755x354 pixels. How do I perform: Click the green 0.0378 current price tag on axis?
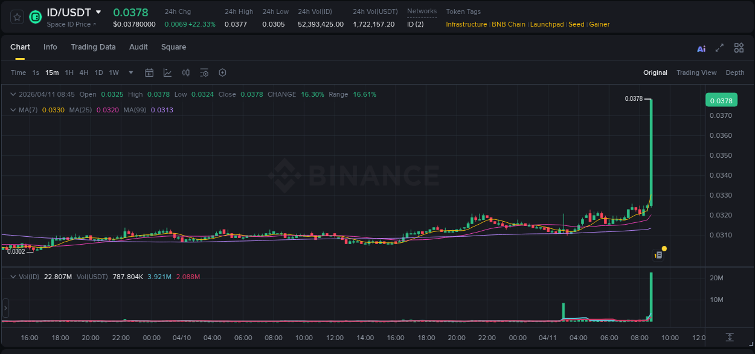point(721,101)
